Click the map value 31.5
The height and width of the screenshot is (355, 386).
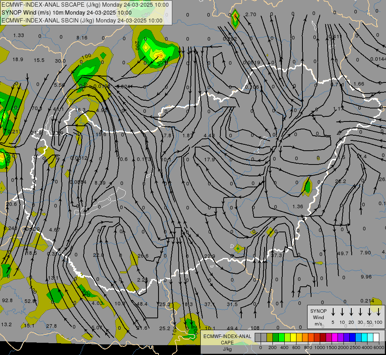(232, 304)
